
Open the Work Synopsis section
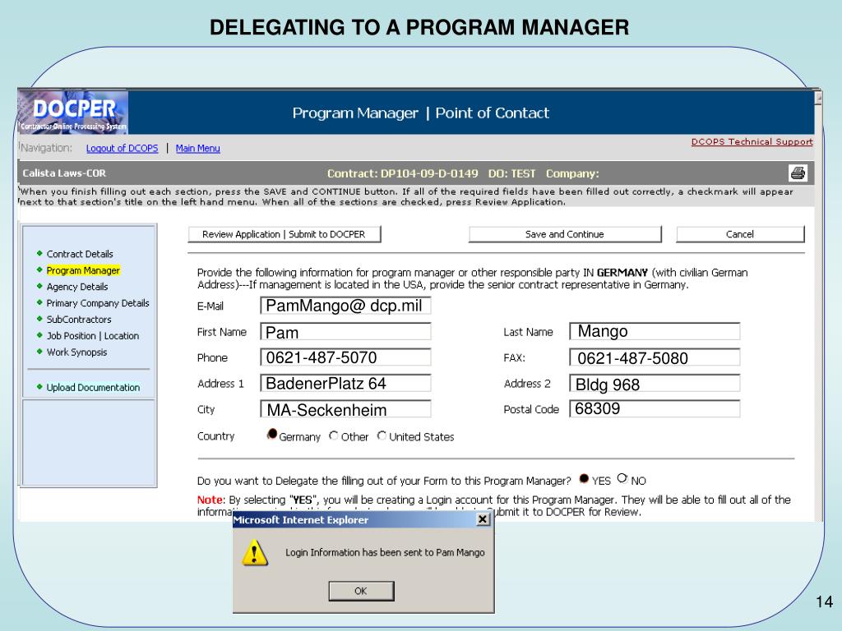click(76, 352)
